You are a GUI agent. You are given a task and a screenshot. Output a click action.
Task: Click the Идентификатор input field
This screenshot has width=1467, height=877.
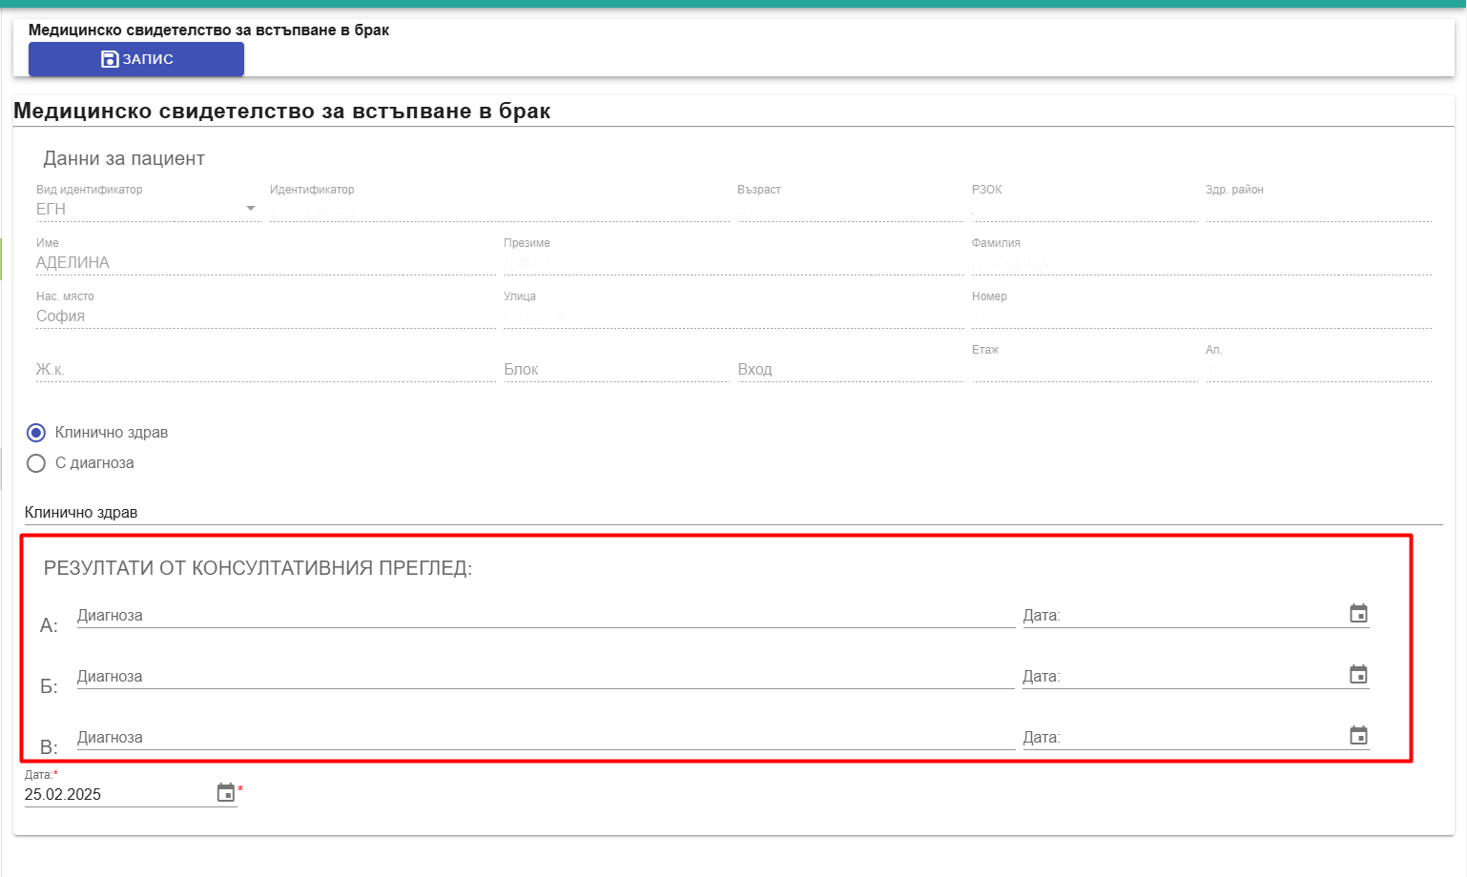click(x=500, y=209)
